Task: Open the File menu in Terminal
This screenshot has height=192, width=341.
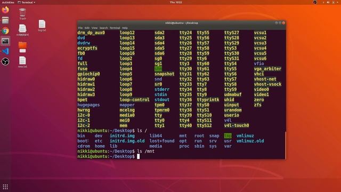Action: (x=80, y=28)
